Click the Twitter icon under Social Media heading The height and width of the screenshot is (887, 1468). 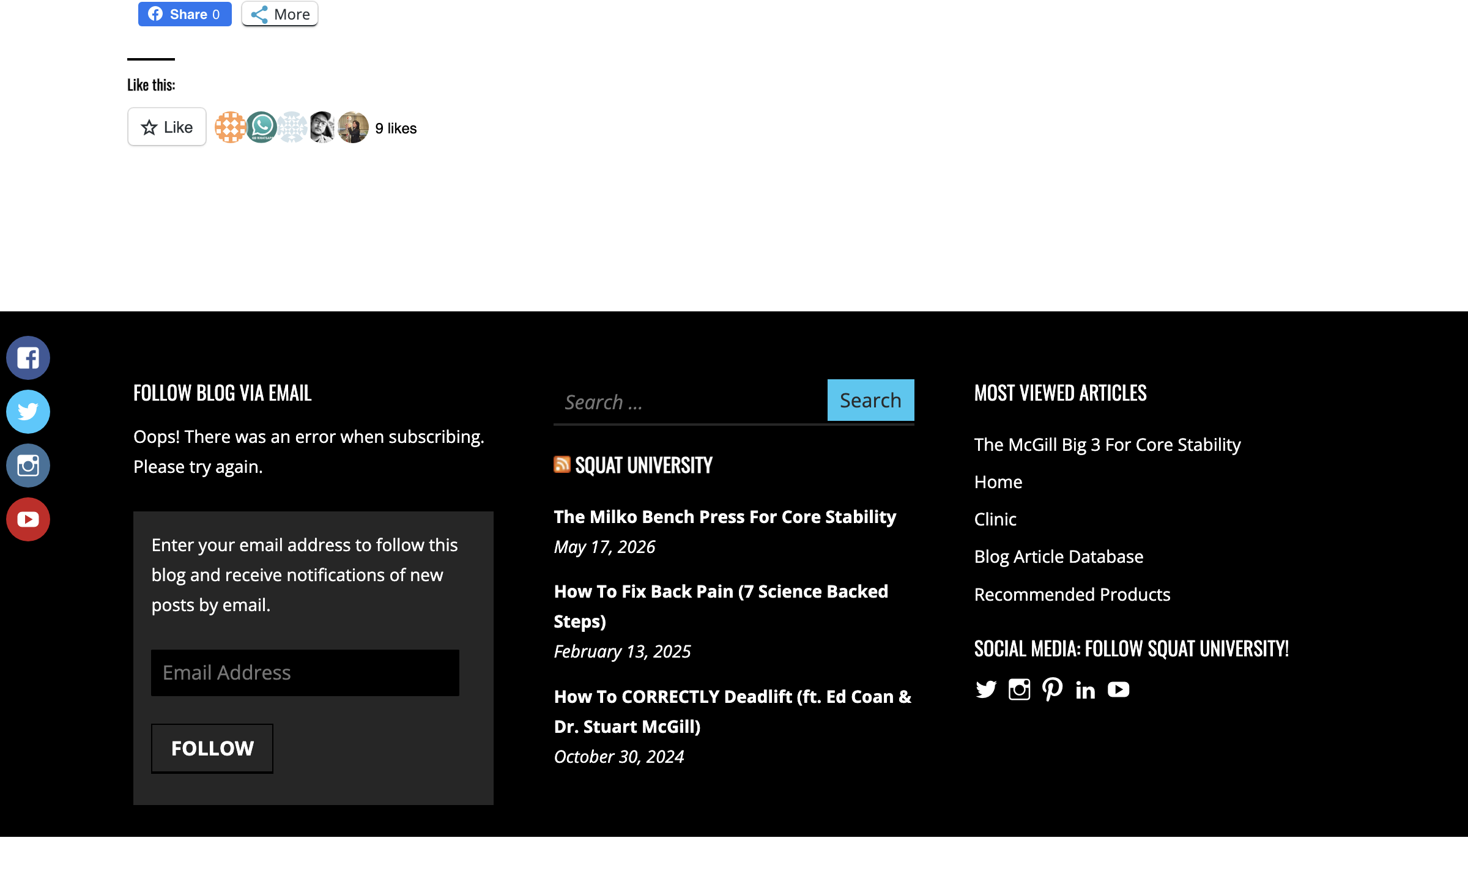coord(986,689)
